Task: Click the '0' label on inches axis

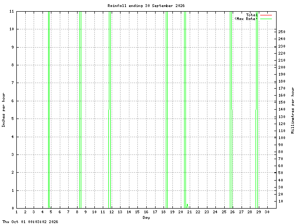Action: point(13,208)
